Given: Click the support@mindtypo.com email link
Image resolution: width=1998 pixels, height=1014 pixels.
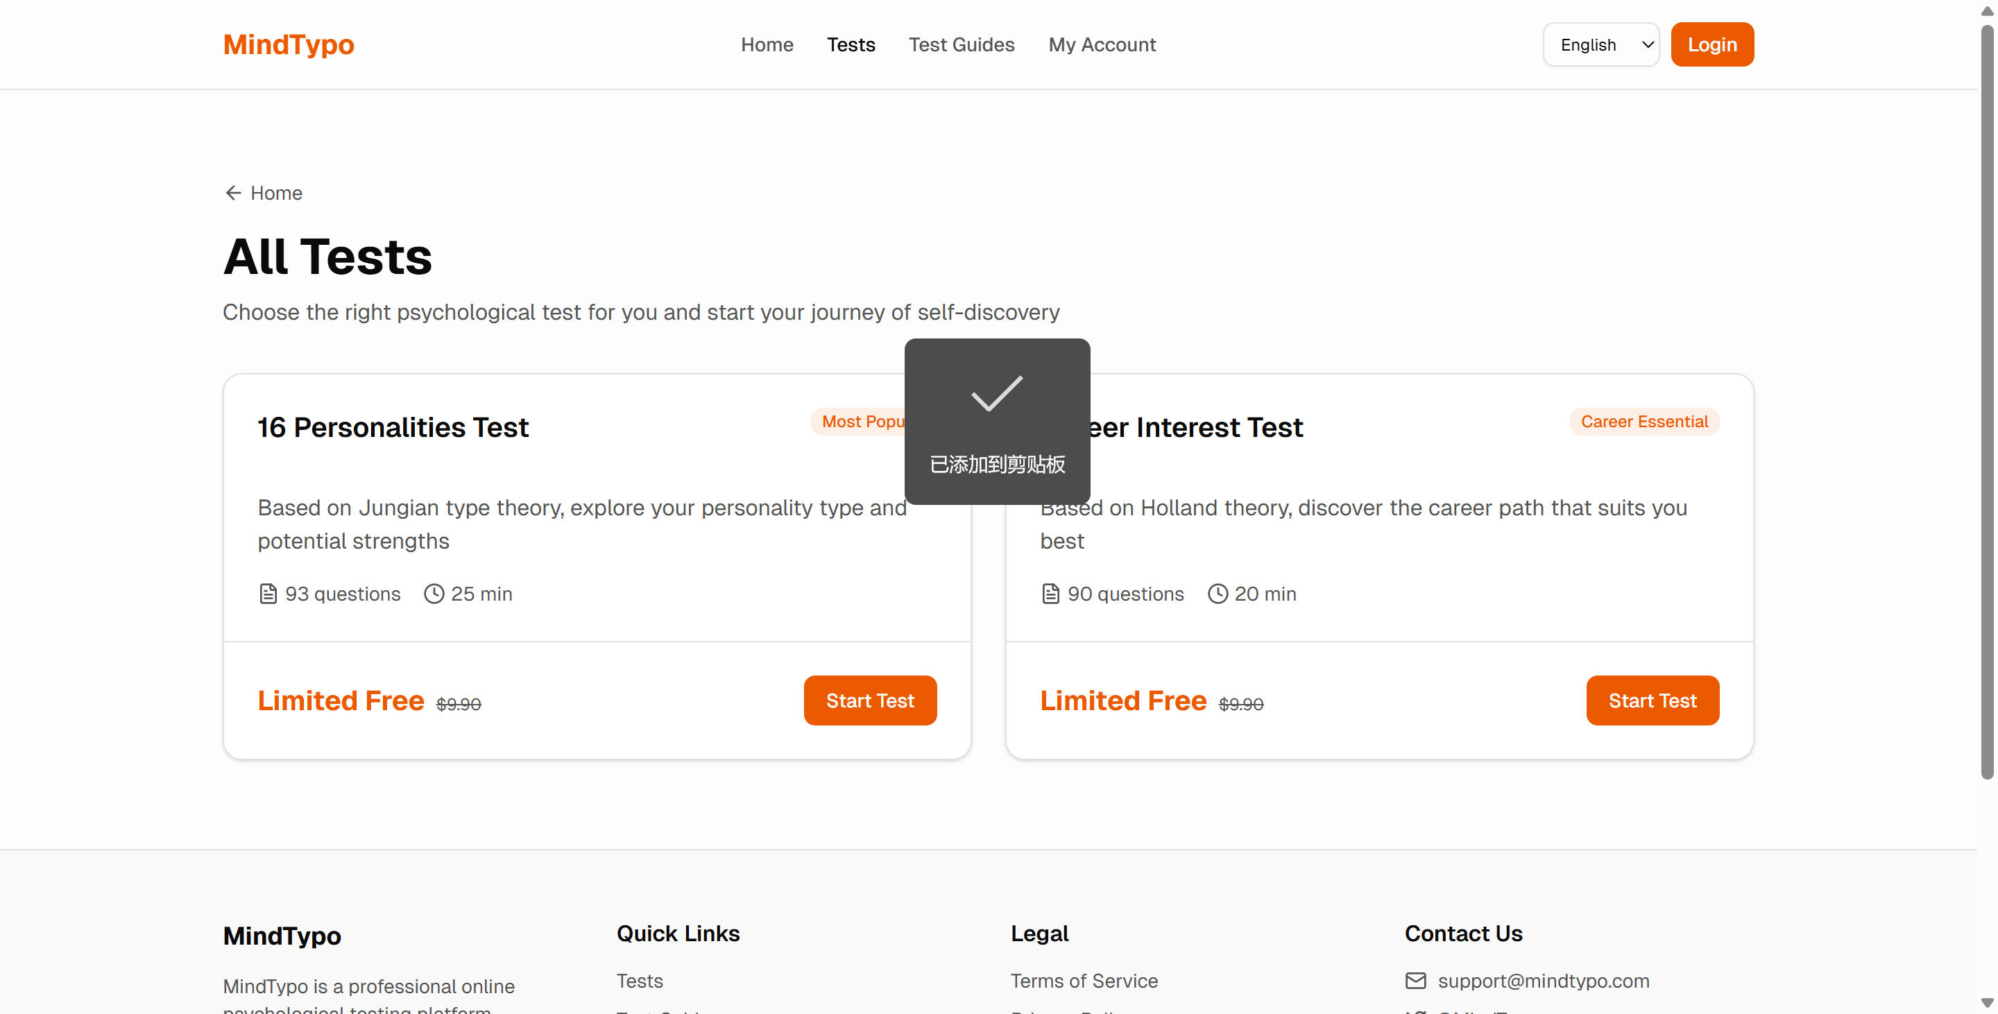Looking at the screenshot, I should (x=1543, y=981).
